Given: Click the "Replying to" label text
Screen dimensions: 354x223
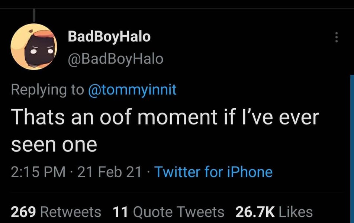Looking at the screenshot, I should 48,90.
